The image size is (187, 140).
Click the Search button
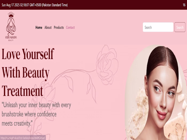[180, 27]
